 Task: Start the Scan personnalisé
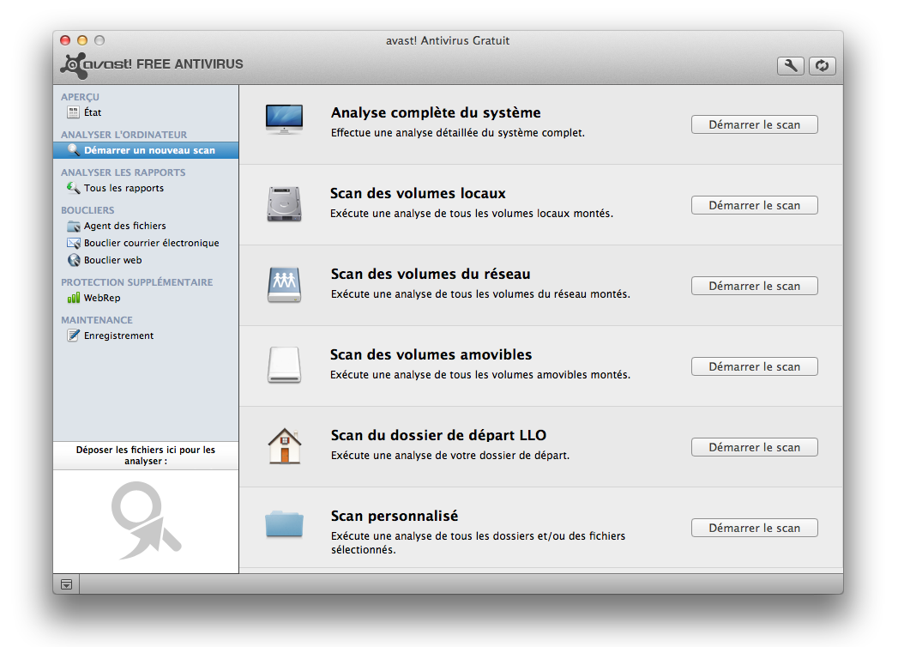coord(754,529)
